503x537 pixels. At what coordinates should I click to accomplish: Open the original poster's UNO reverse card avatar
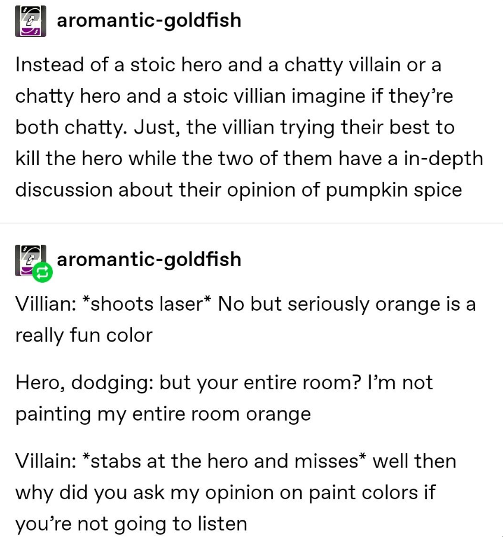coord(30,21)
